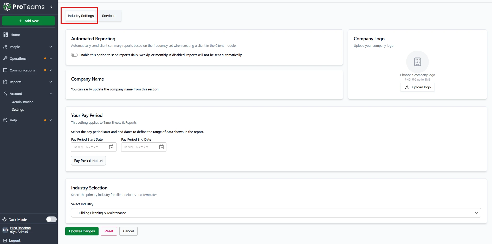Open the Pay Period End Date calendar icon
Screen dimensions: 492x244
161,147
